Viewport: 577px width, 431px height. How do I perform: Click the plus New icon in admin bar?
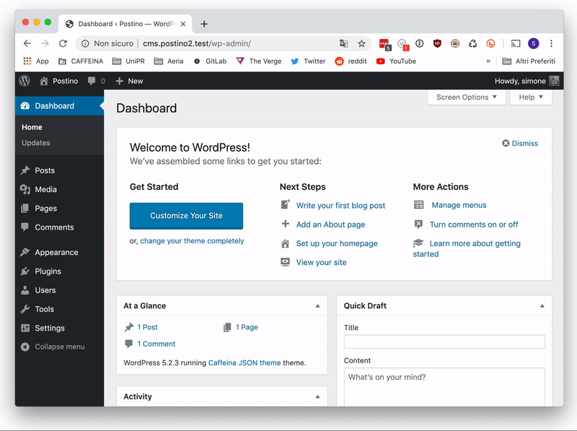pos(119,81)
